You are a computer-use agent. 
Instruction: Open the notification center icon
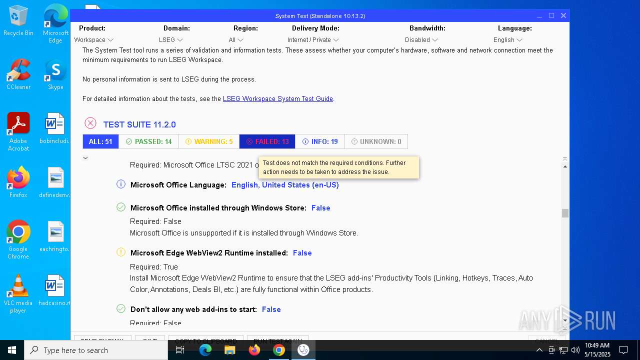tap(623, 350)
